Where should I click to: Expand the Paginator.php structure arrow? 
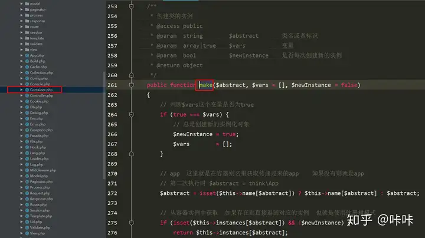tap(21, 181)
